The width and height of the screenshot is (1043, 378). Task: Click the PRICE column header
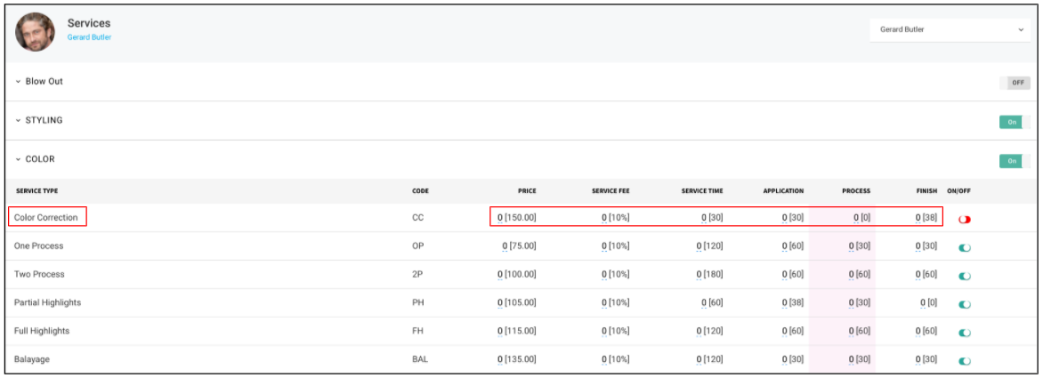(527, 191)
